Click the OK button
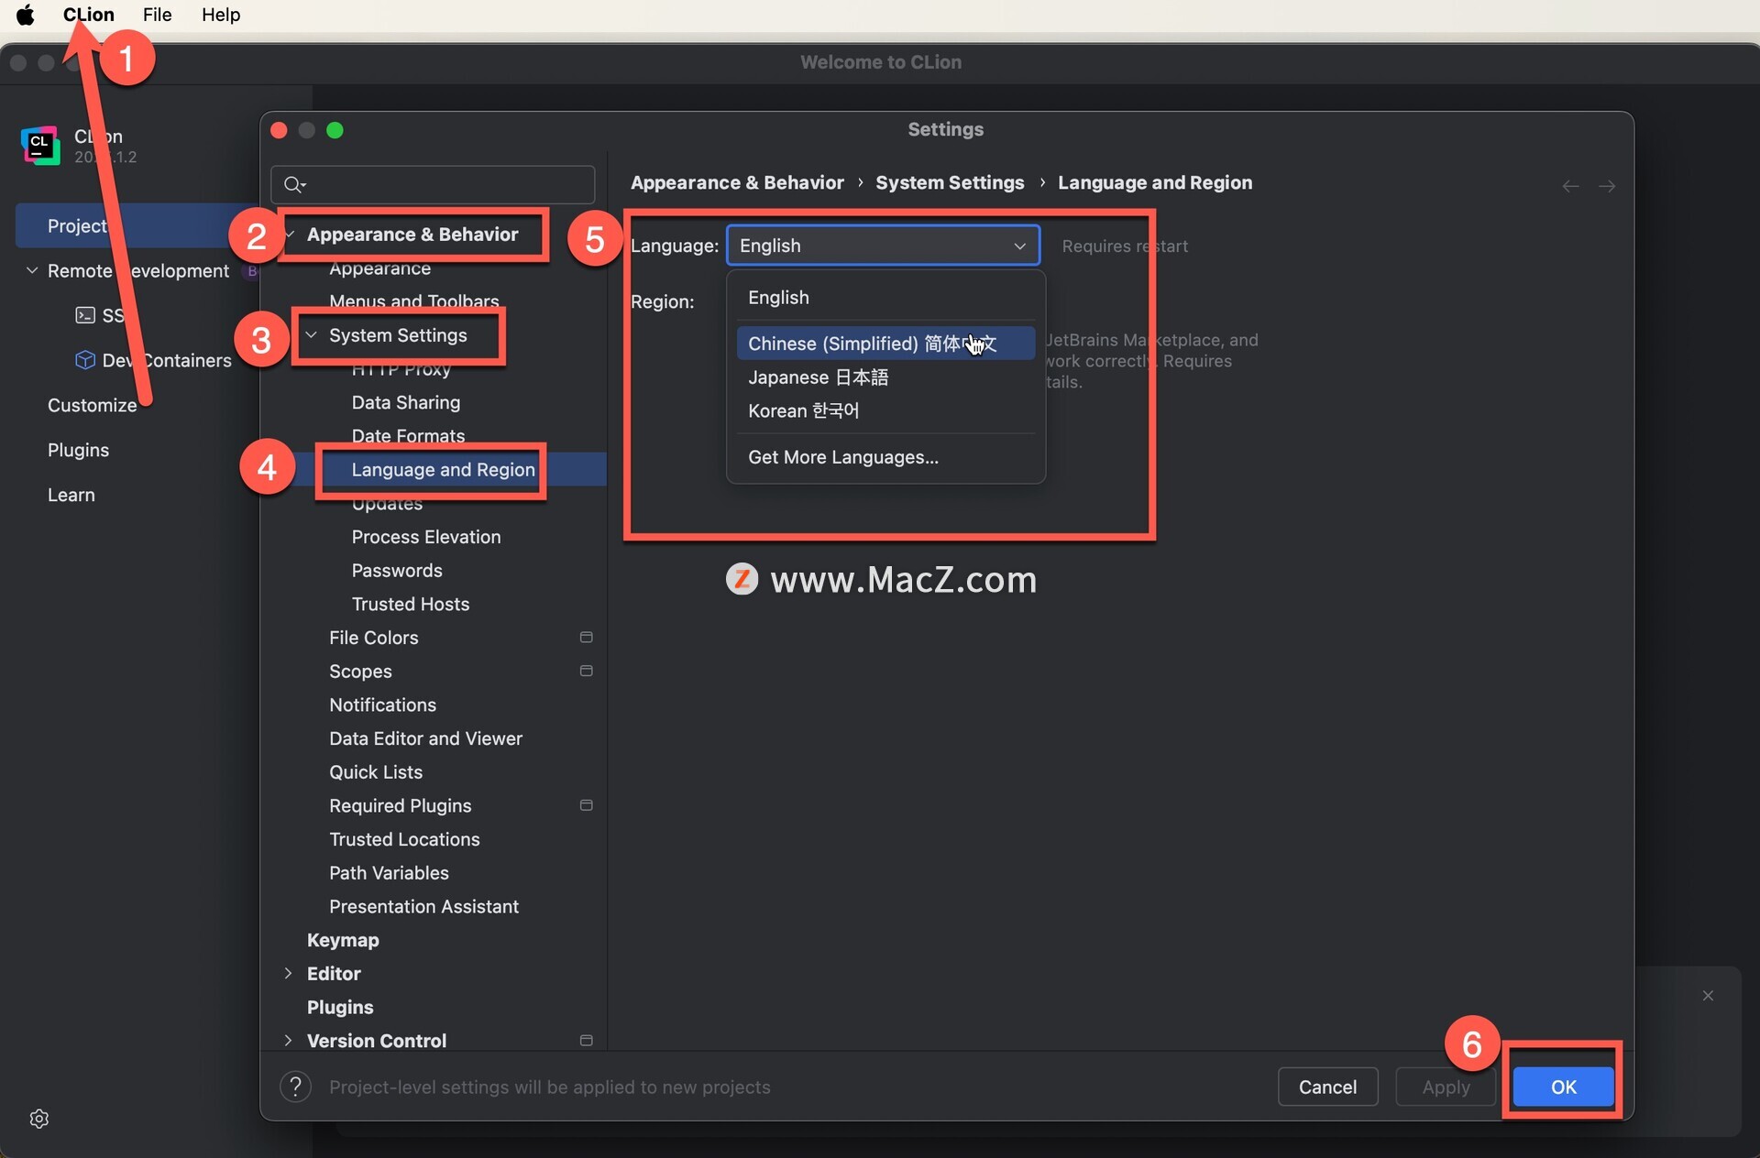 pyautogui.click(x=1563, y=1087)
